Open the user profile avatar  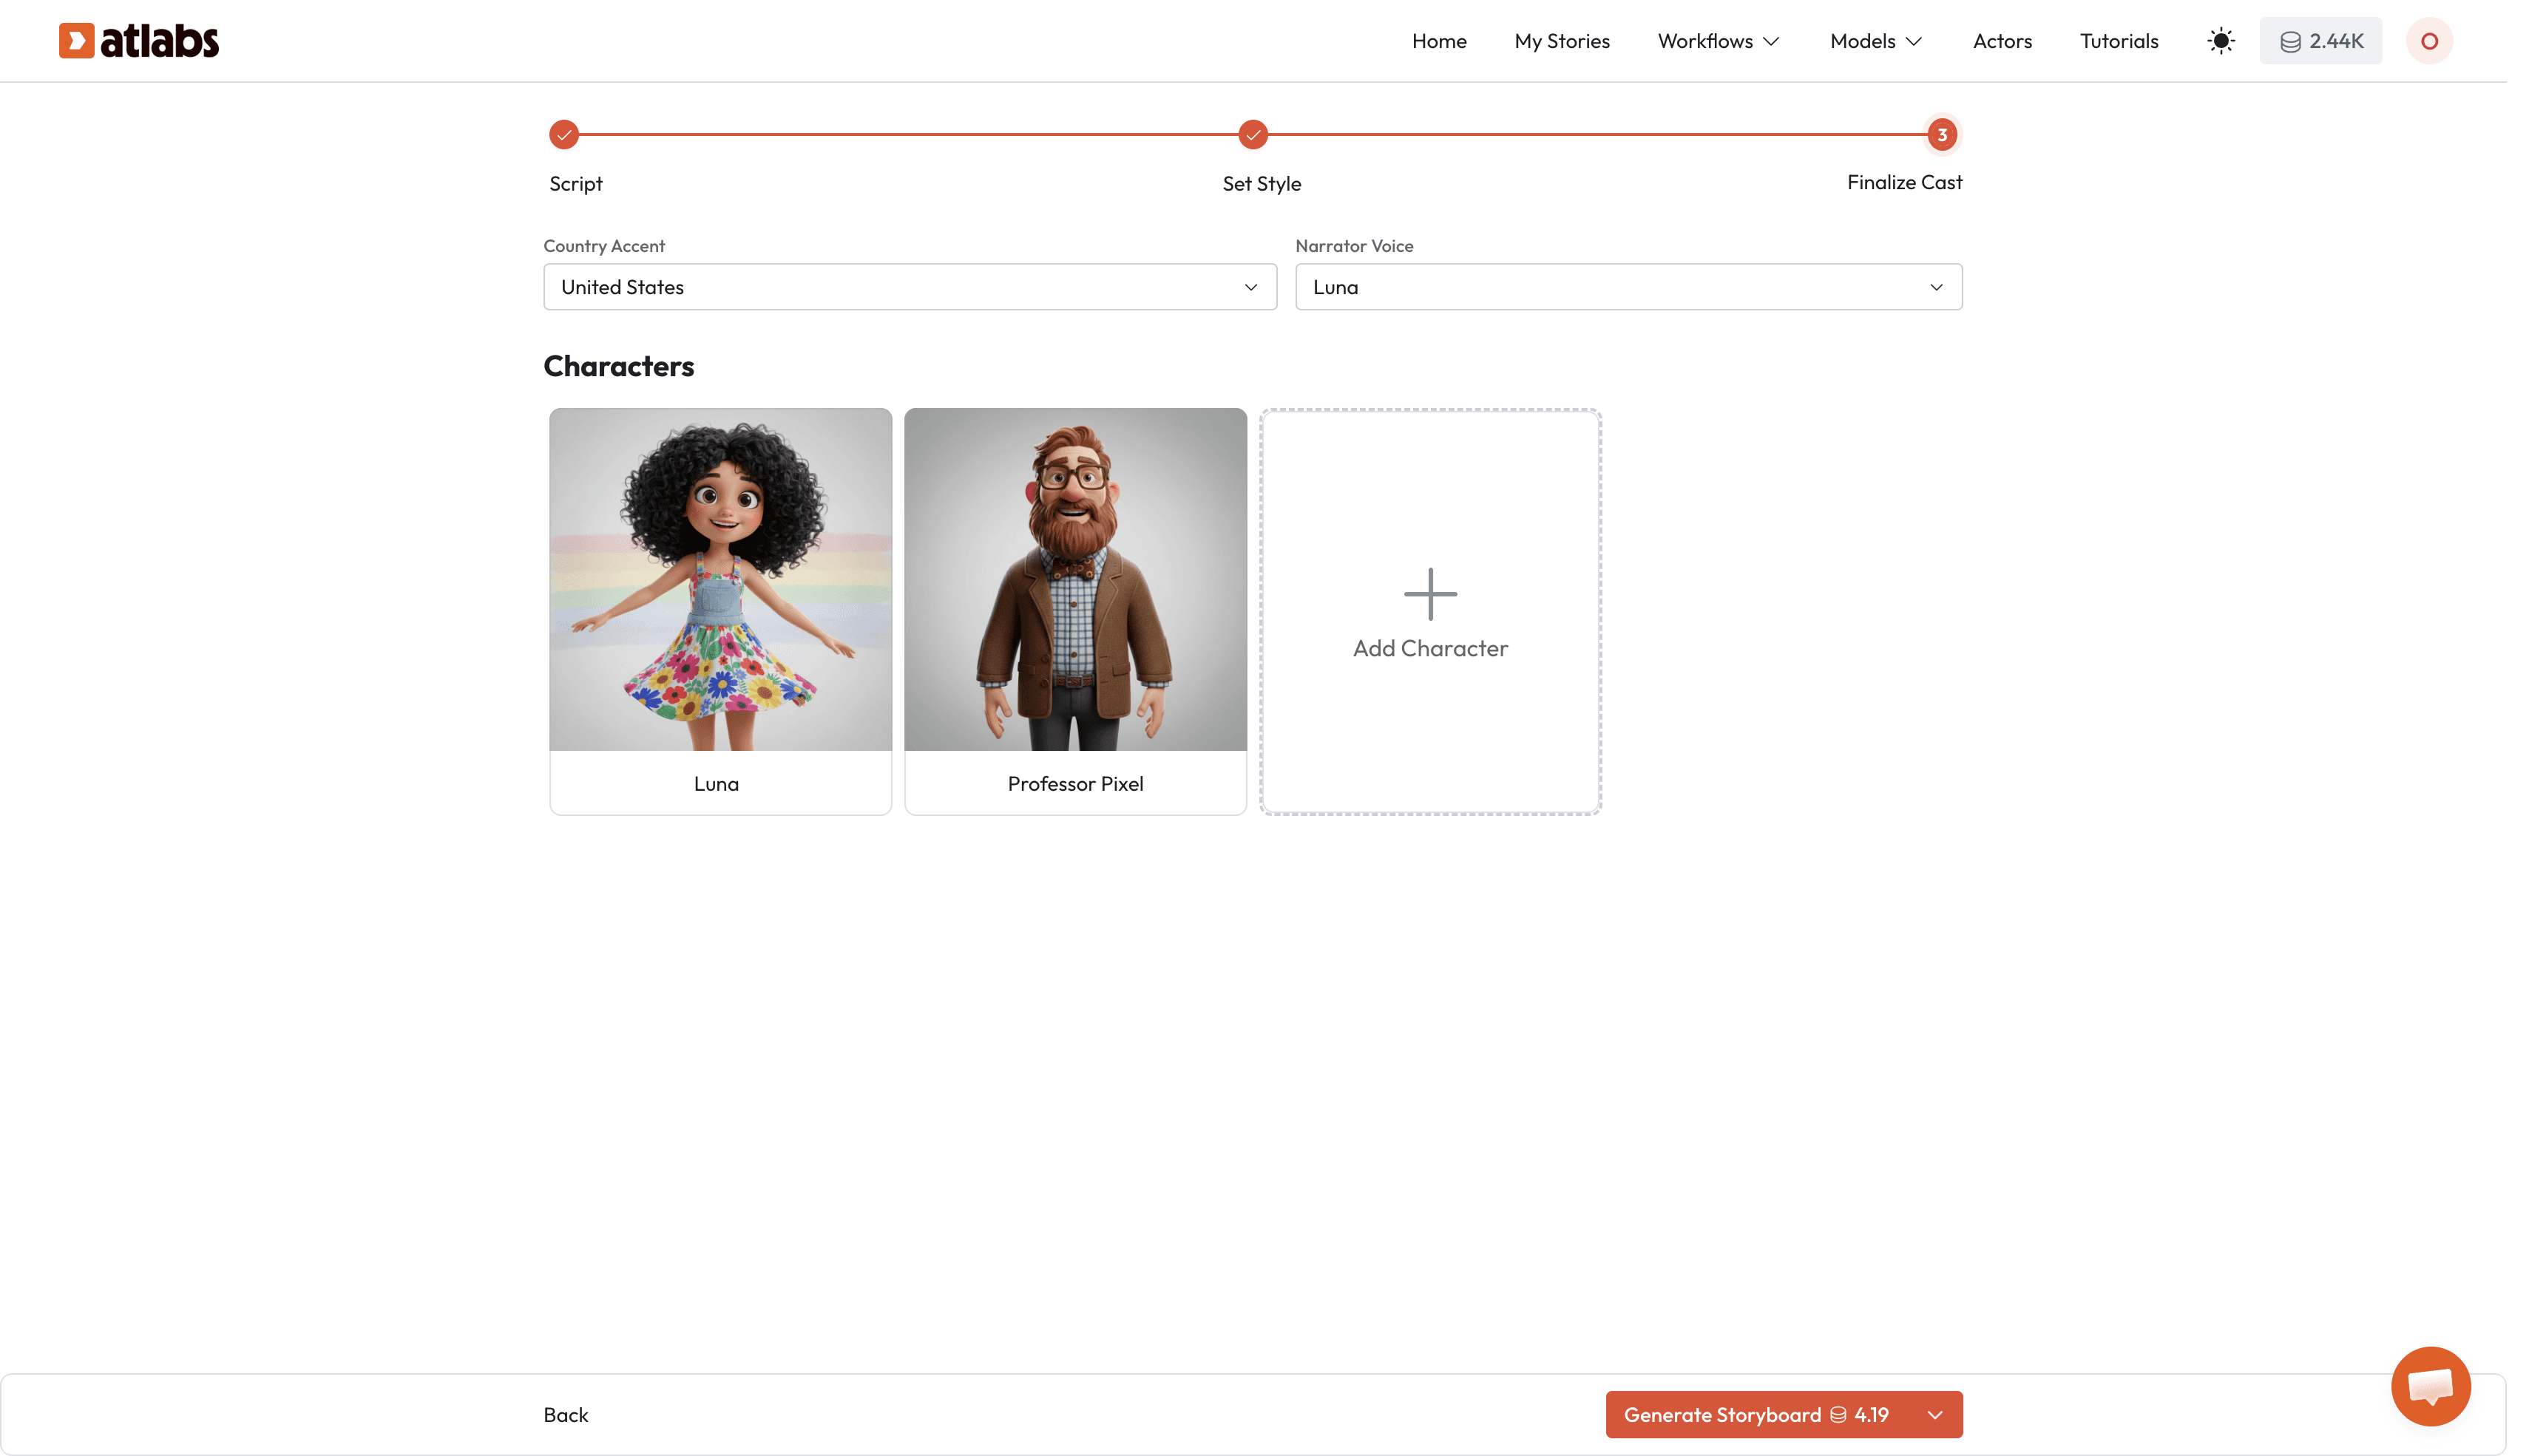pyautogui.click(x=2428, y=41)
